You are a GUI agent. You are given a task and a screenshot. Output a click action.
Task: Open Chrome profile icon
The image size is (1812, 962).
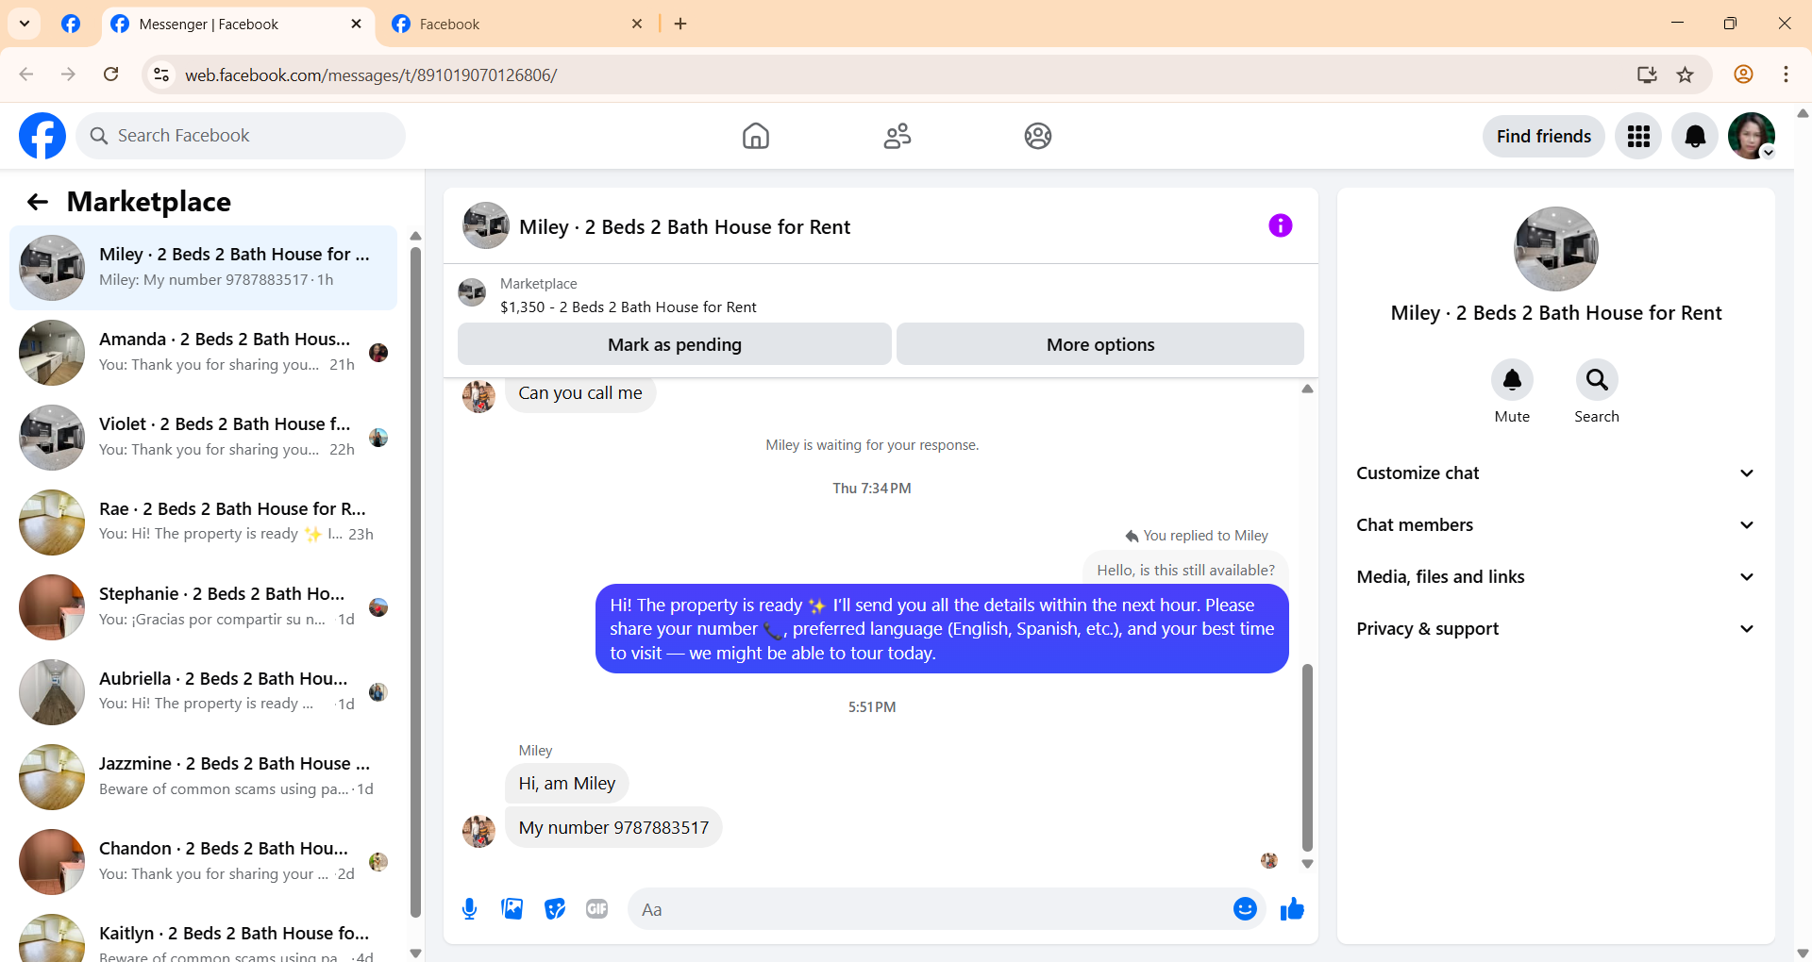[1743, 75]
